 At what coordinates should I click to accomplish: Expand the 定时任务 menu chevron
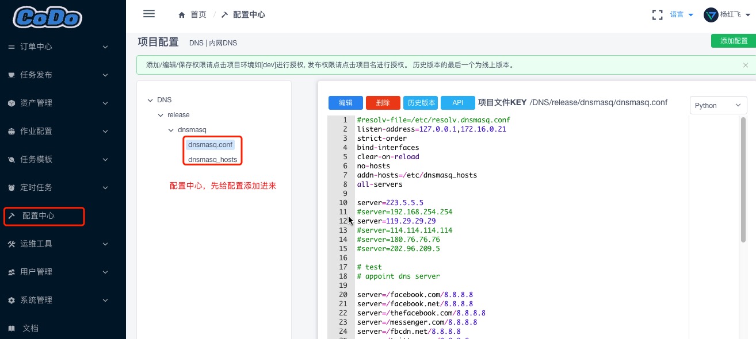(105, 188)
